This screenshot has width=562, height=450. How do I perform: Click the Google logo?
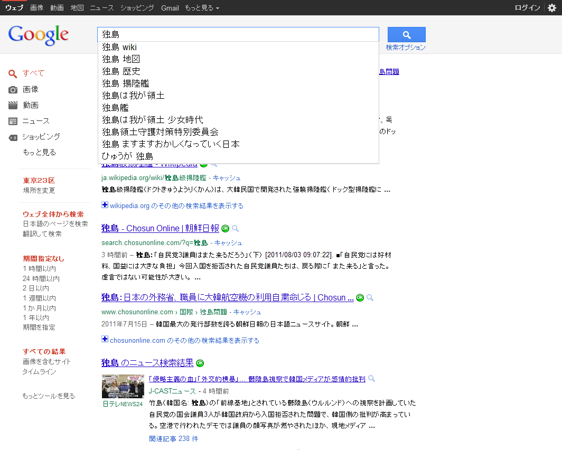click(x=39, y=35)
